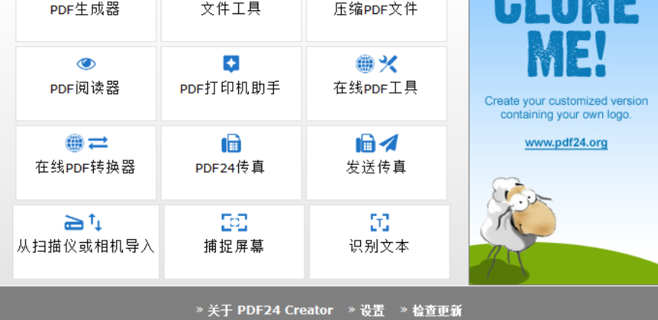Visit the www.pdf24.org link

coord(566,143)
